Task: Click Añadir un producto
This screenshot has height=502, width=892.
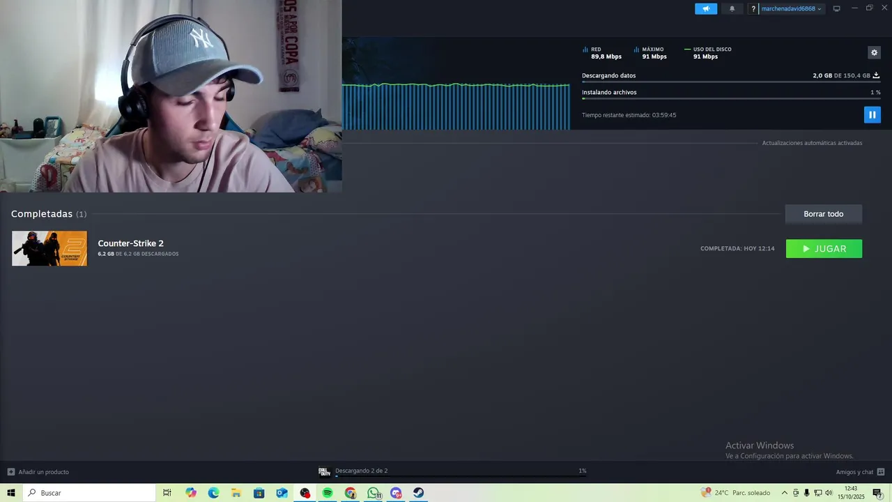Action: point(38,472)
